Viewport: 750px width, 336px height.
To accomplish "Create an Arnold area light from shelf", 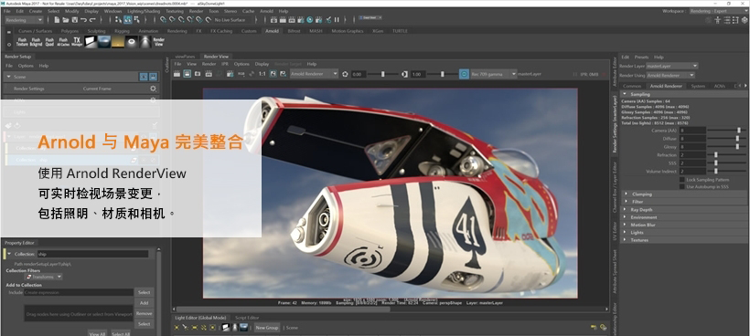I will tap(91, 42).
